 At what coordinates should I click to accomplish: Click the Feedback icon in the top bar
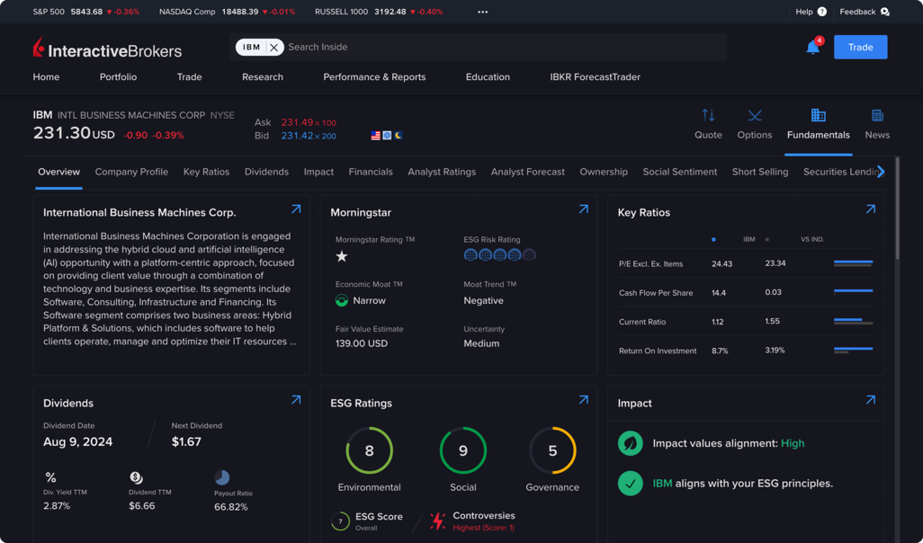coord(885,11)
